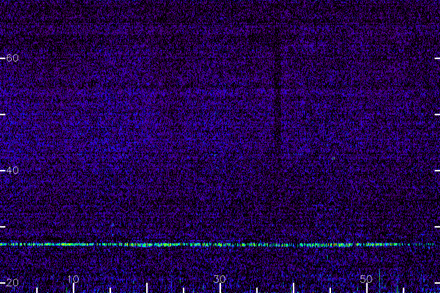The height and width of the screenshot is (293, 440).
Task: Click the 30 label on horizontal axis
Action: pyautogui.click(x=220, y=279)
